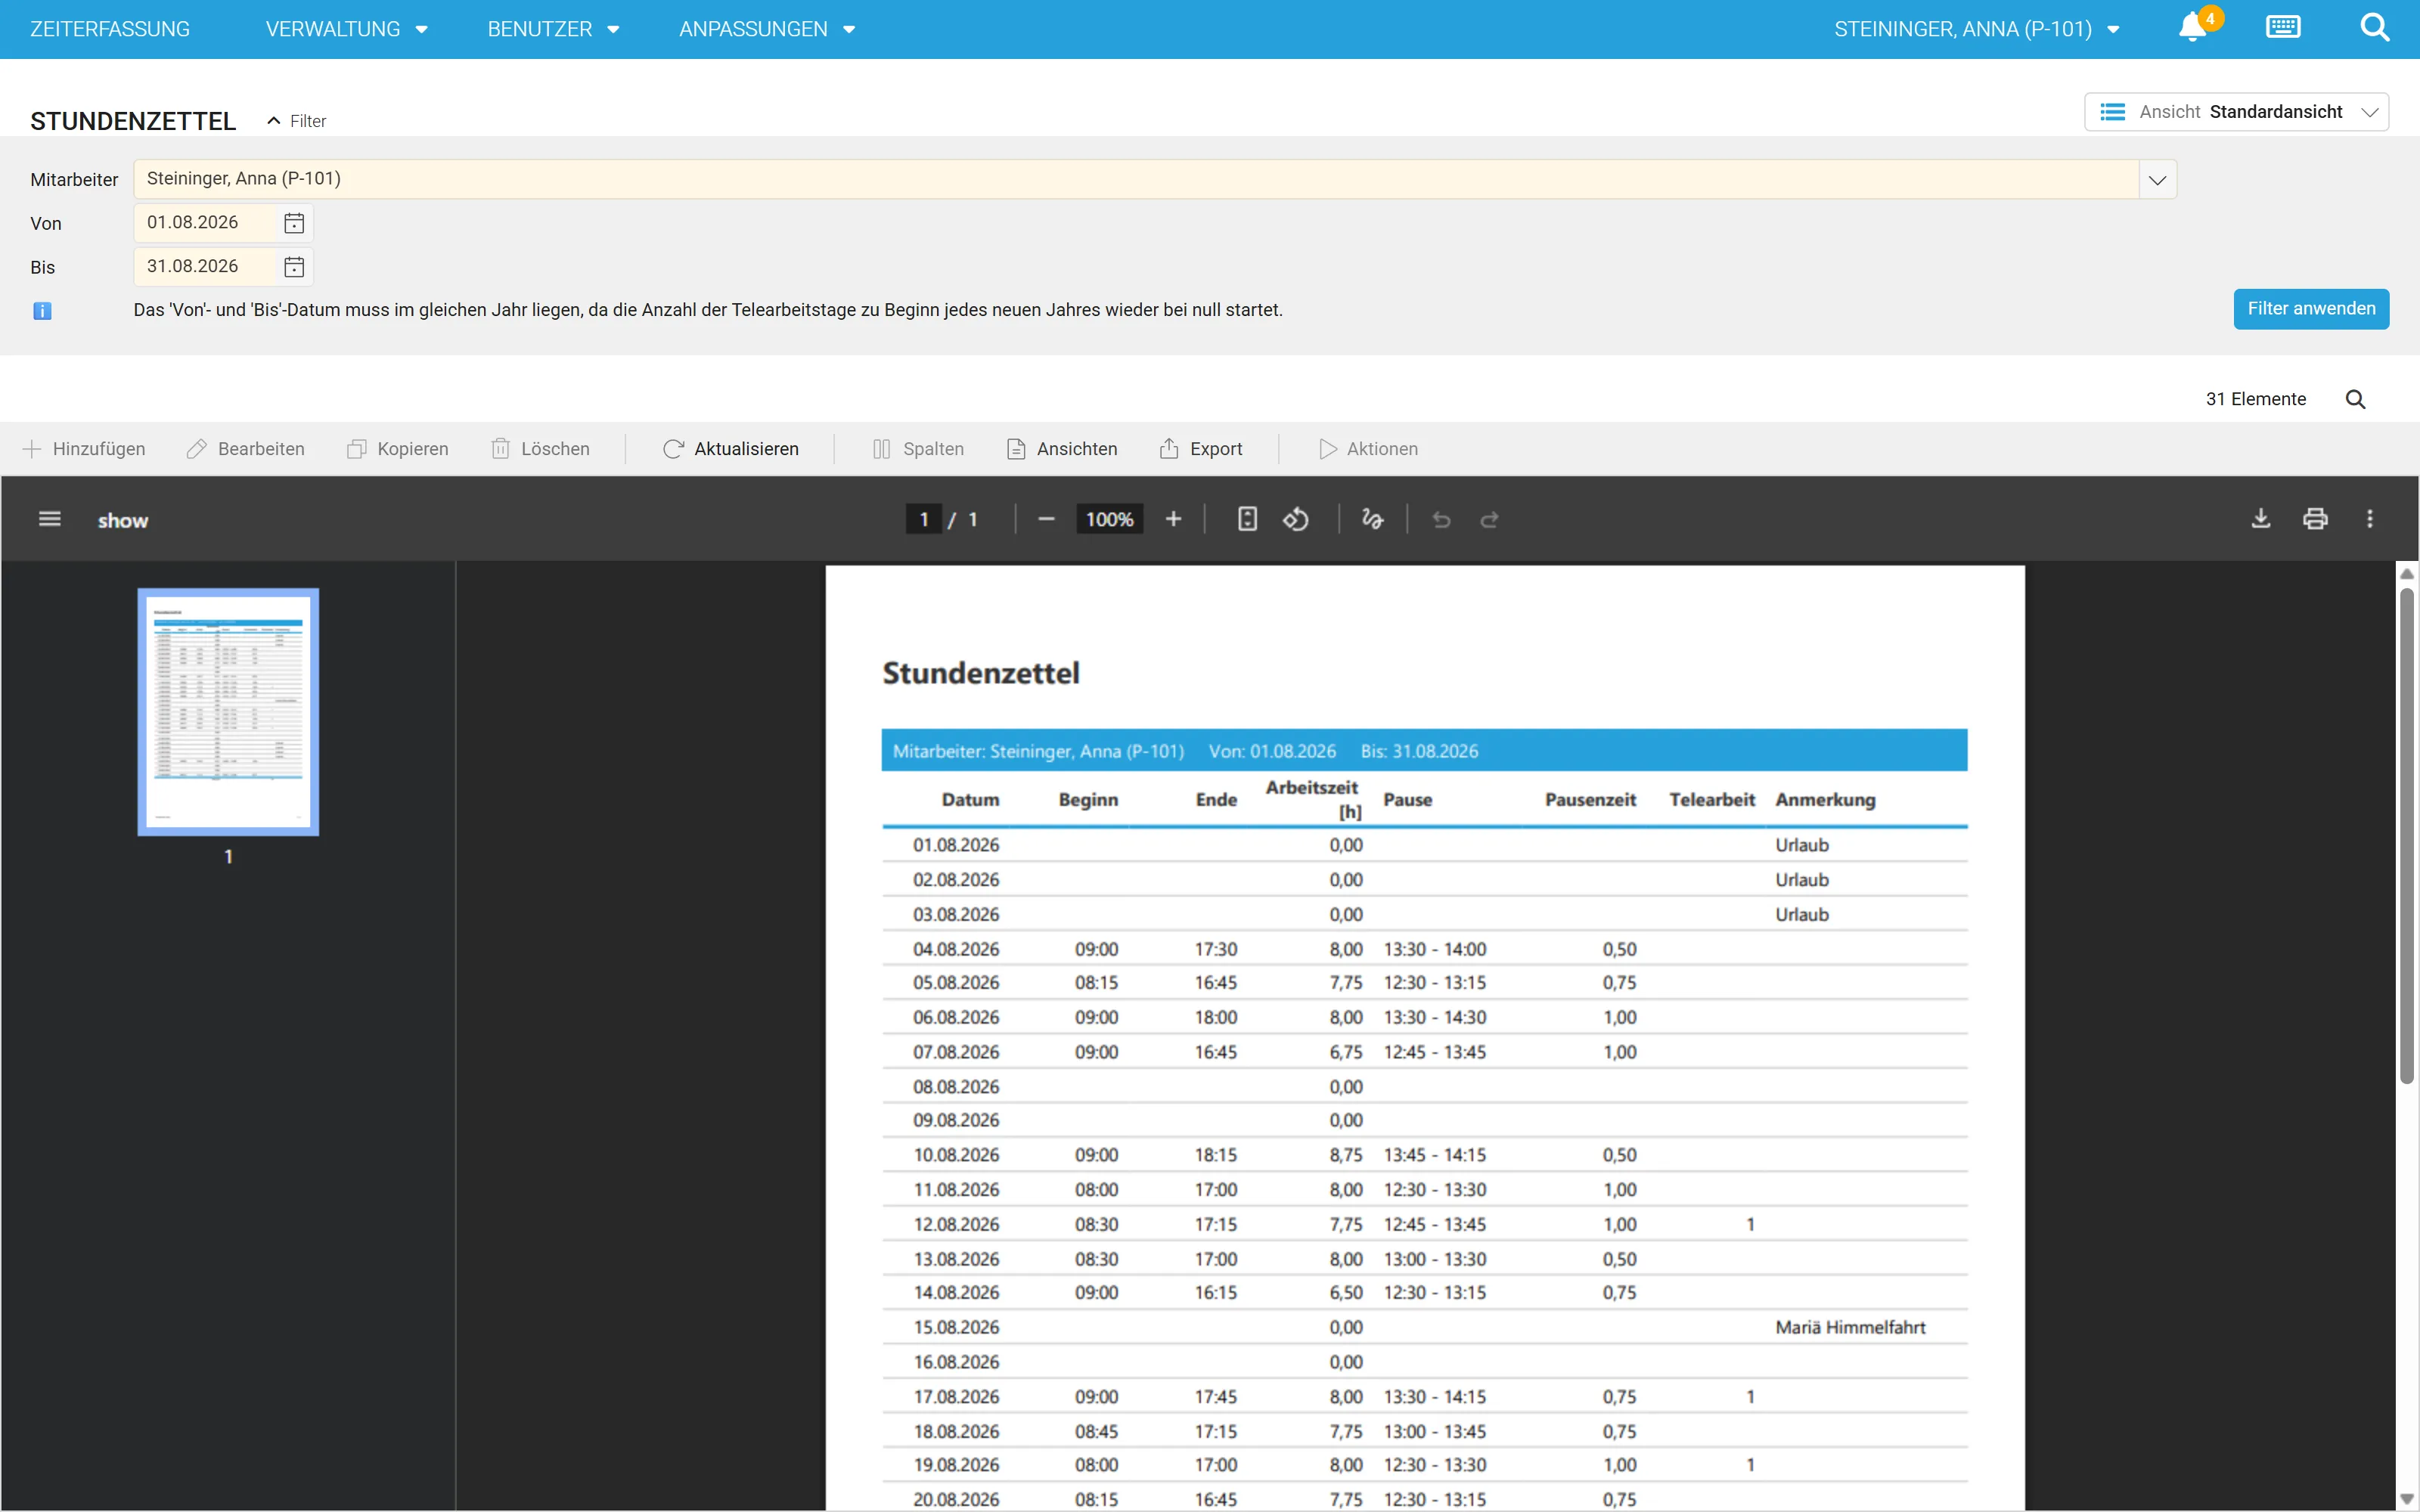The width and height of the screenshot is (2420, 1512).
Task: Click the keyboard shortcuts icon in header
Action: tap(2283, 27)
